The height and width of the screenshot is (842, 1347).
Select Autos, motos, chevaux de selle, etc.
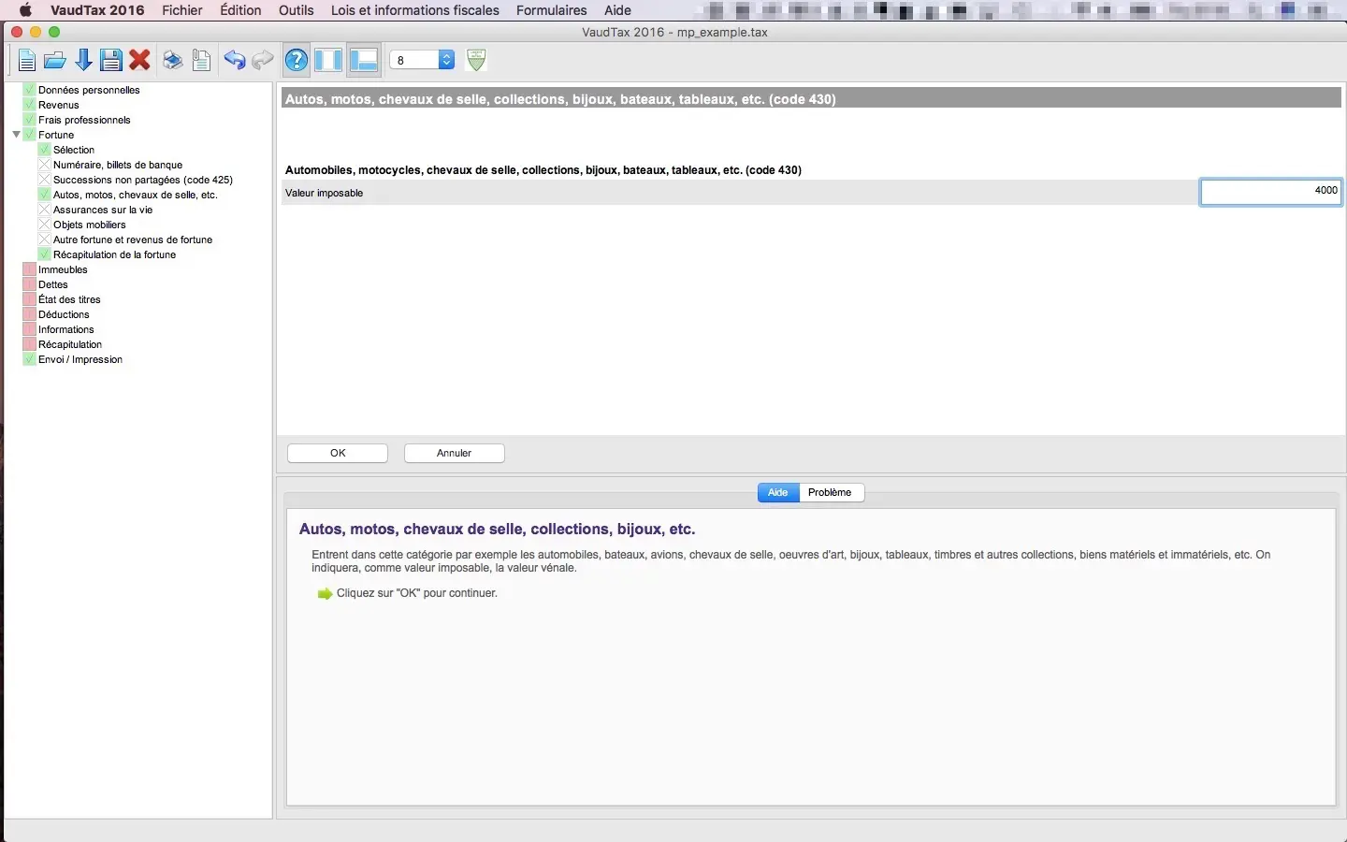tap(136, 195)
